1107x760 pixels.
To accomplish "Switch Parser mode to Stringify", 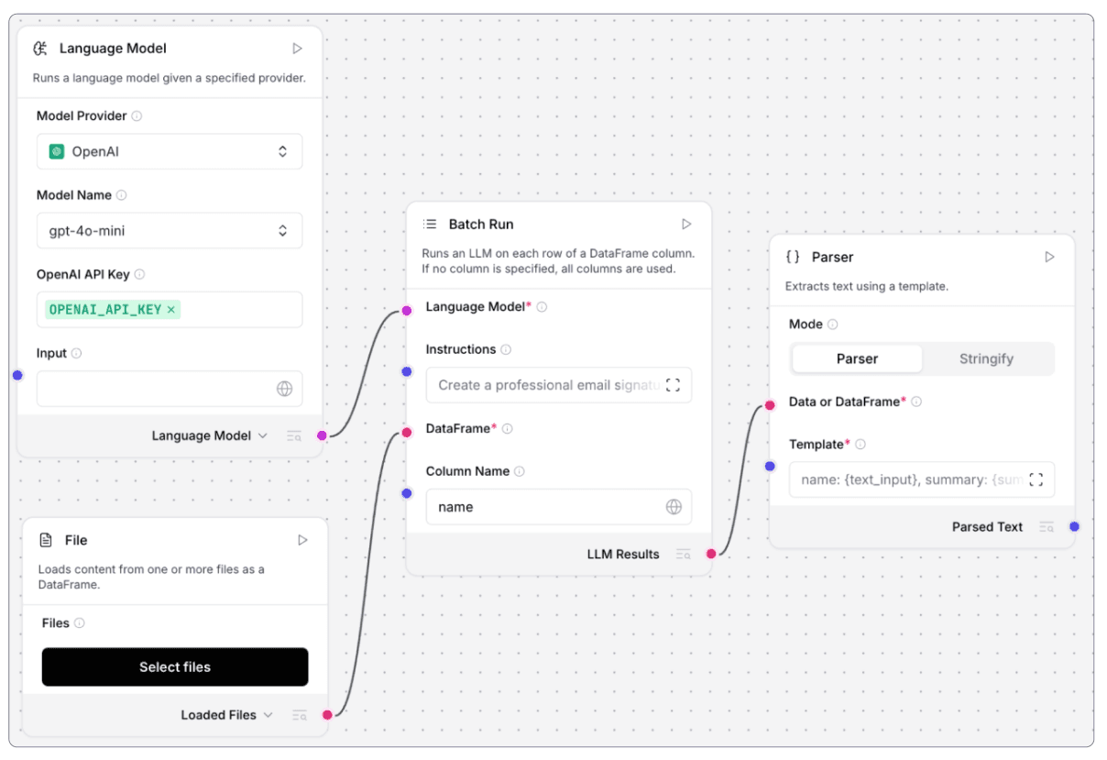I will 986,359.
